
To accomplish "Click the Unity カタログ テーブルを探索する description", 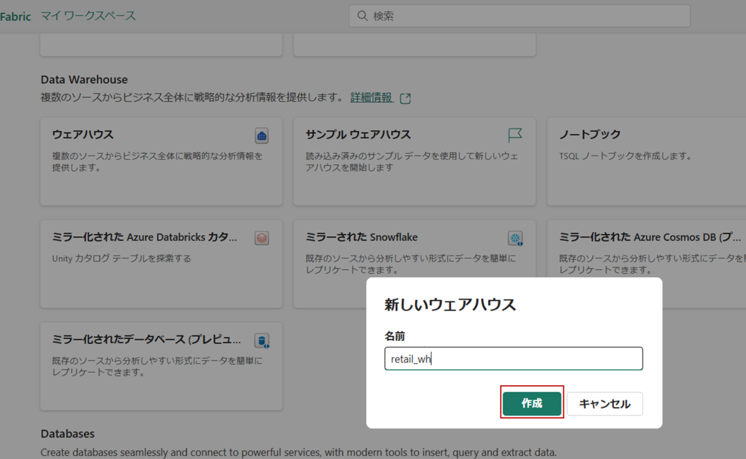I will (121, 258).
